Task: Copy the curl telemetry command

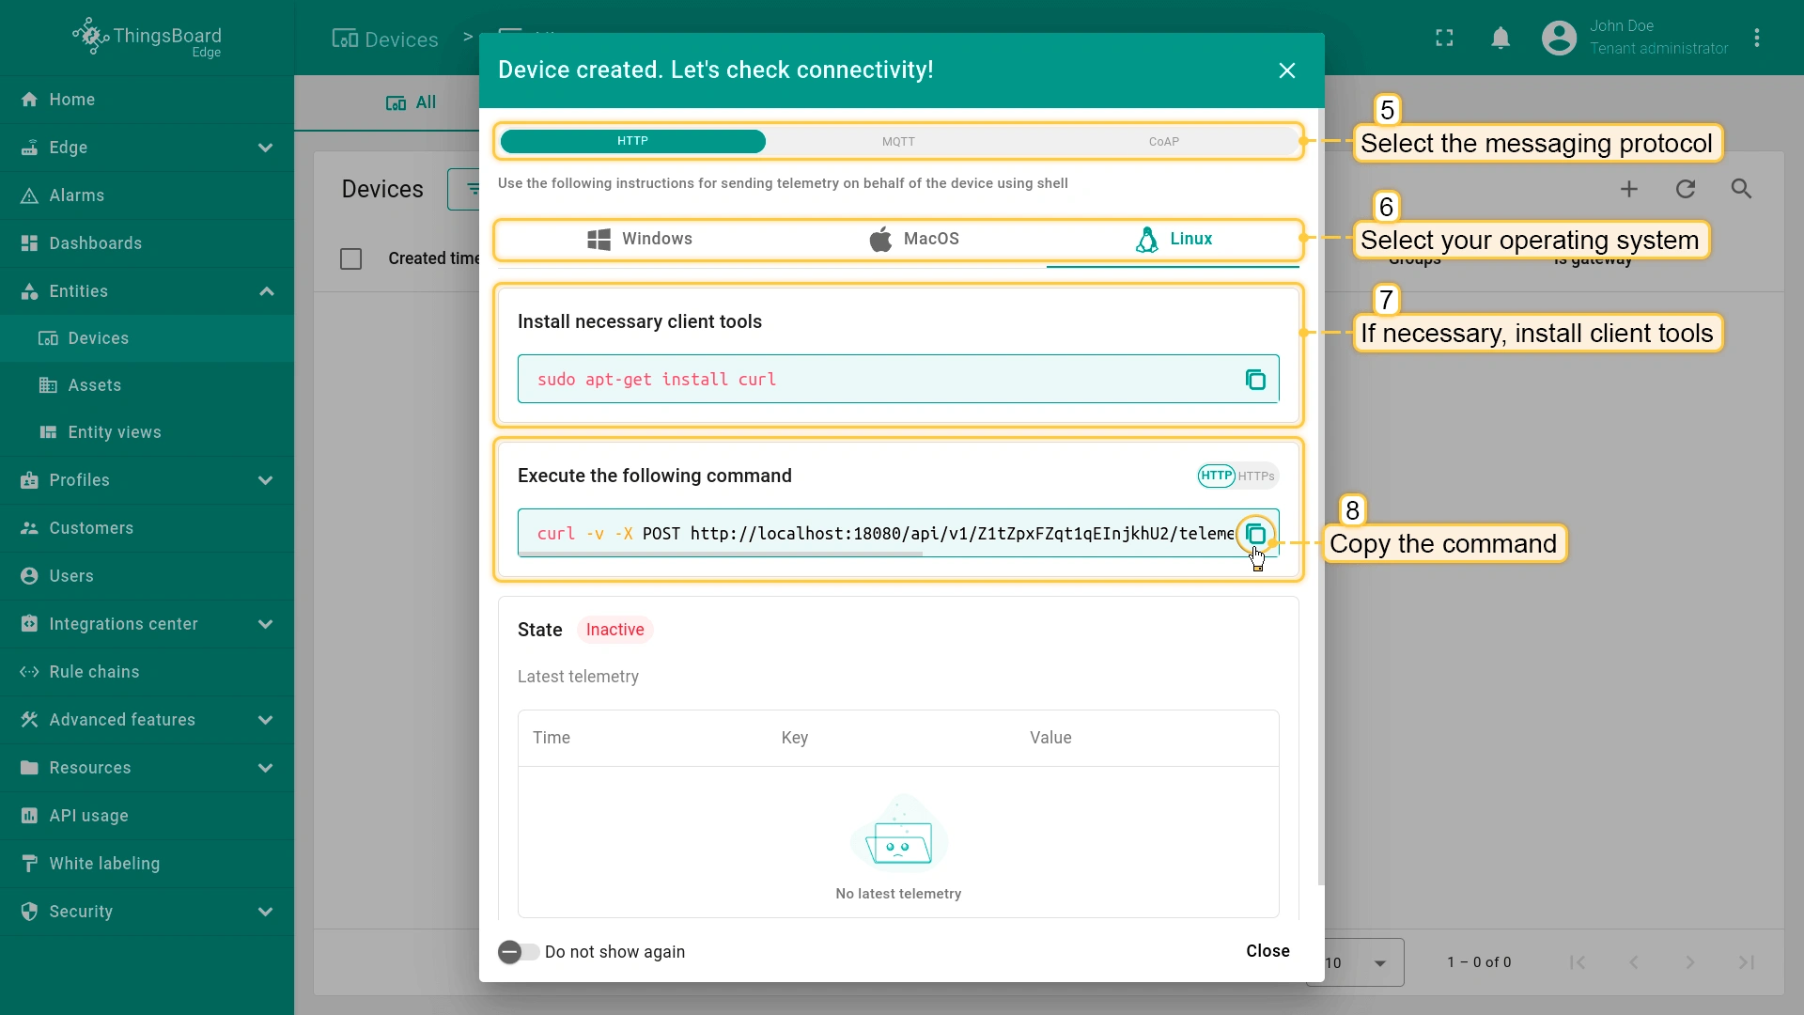Action: coord(1255,534)
